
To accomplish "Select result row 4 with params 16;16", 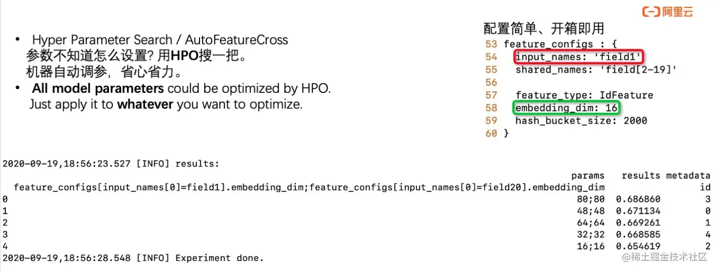I will pyautogui.click(x=356, y=246).
